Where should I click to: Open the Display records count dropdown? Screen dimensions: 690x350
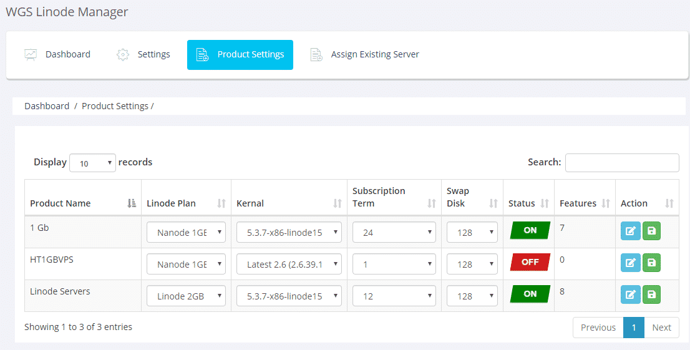coord(92,163)
